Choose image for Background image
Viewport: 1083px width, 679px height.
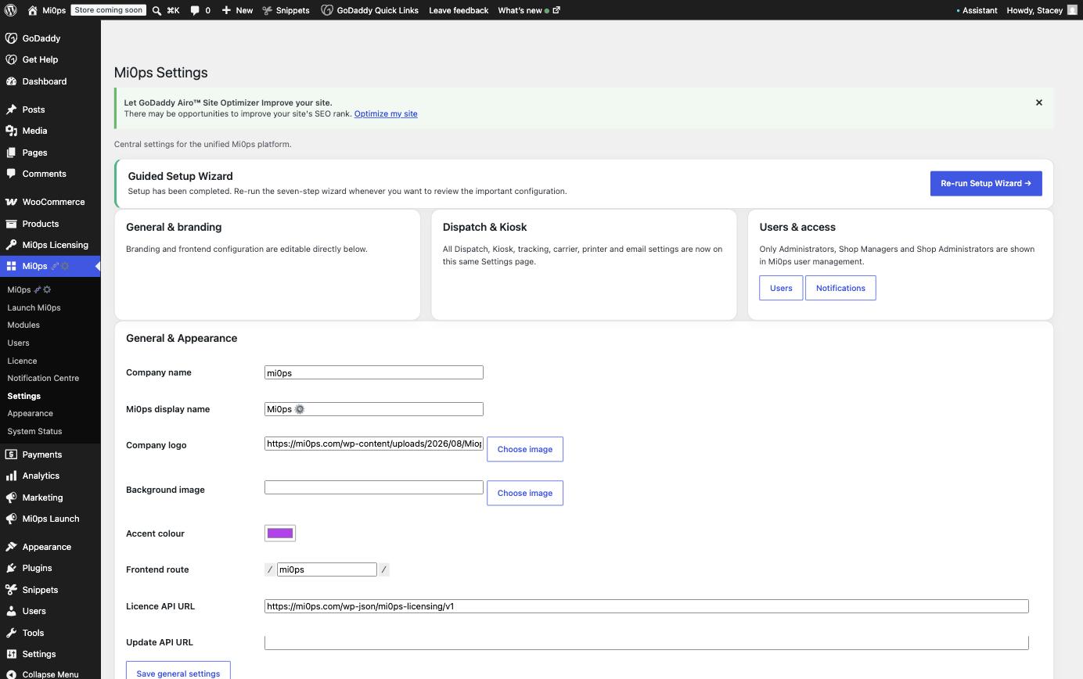[525, 493]
